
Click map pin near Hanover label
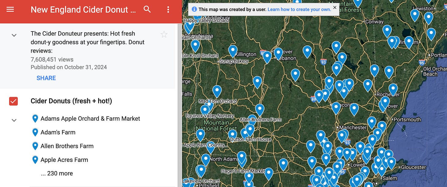[278, 53]
